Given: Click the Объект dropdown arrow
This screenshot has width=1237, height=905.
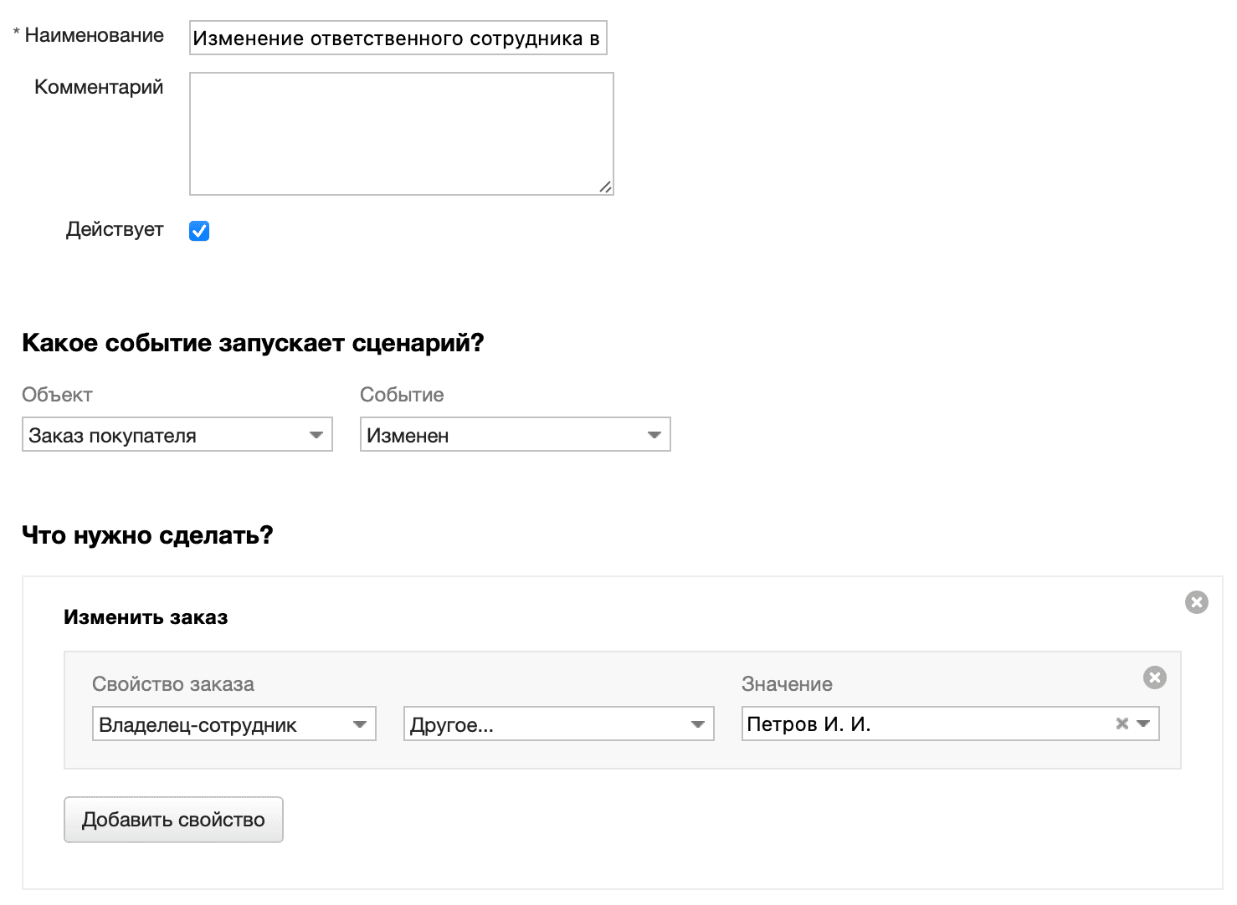Looking at the screenshot, I should click(316, 434).
